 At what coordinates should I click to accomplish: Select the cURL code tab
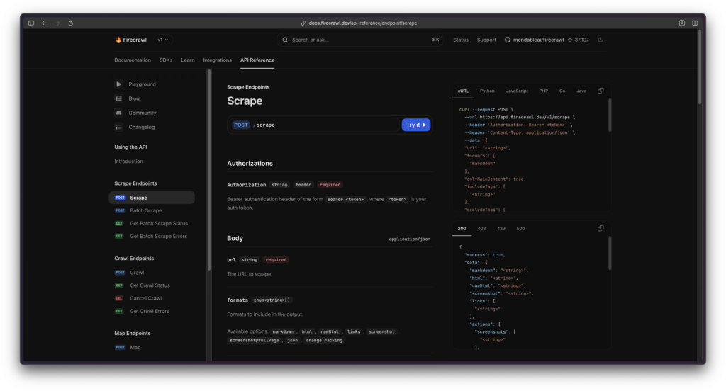coord(463,91)
